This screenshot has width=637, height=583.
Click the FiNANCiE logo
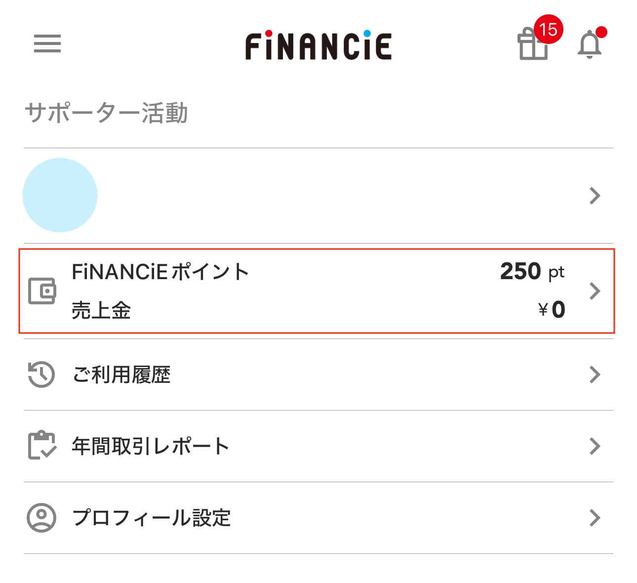(x=318, y=45)
